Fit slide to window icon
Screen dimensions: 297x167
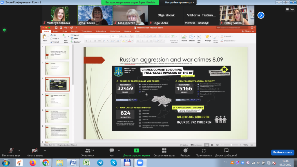[252, 145]
